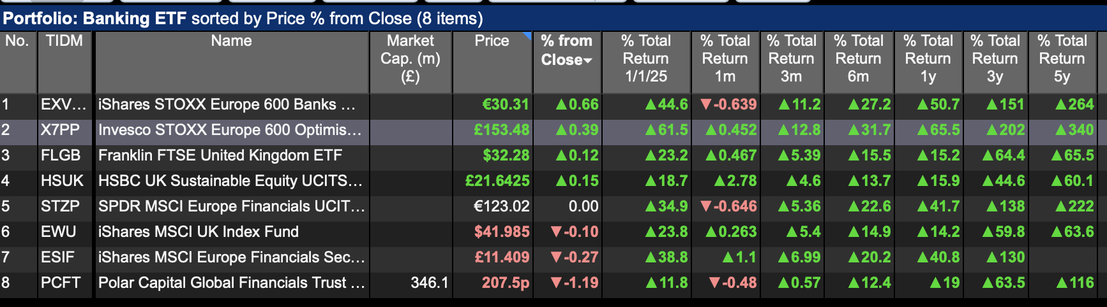The width and height of the screenshot is (1107, 307).
Task: Sort by the No. column header
Action: point(18,62)
